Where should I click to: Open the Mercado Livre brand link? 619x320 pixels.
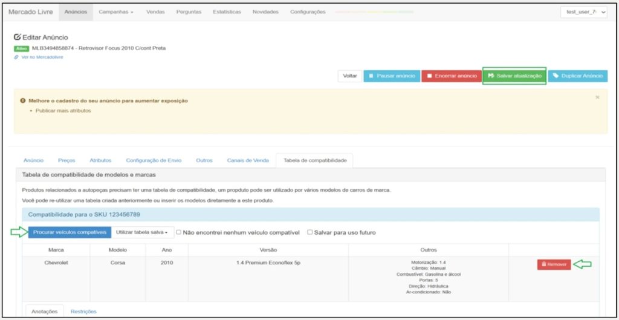click(x=31, y=12)
